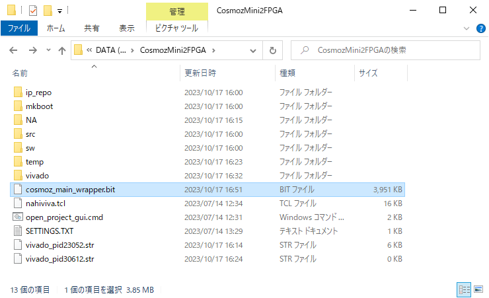Click properties icon in quick access toolbar
This screenshot has height=298, width=489.
(x=33, y=11)
